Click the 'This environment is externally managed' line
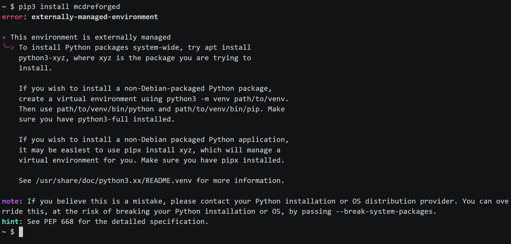511x244 pixels. point(90,37)
